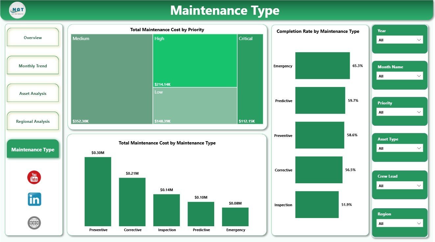Open the Asset Analysis page
Viewport: 435px width, 242px height.
[x=33, y=93]
